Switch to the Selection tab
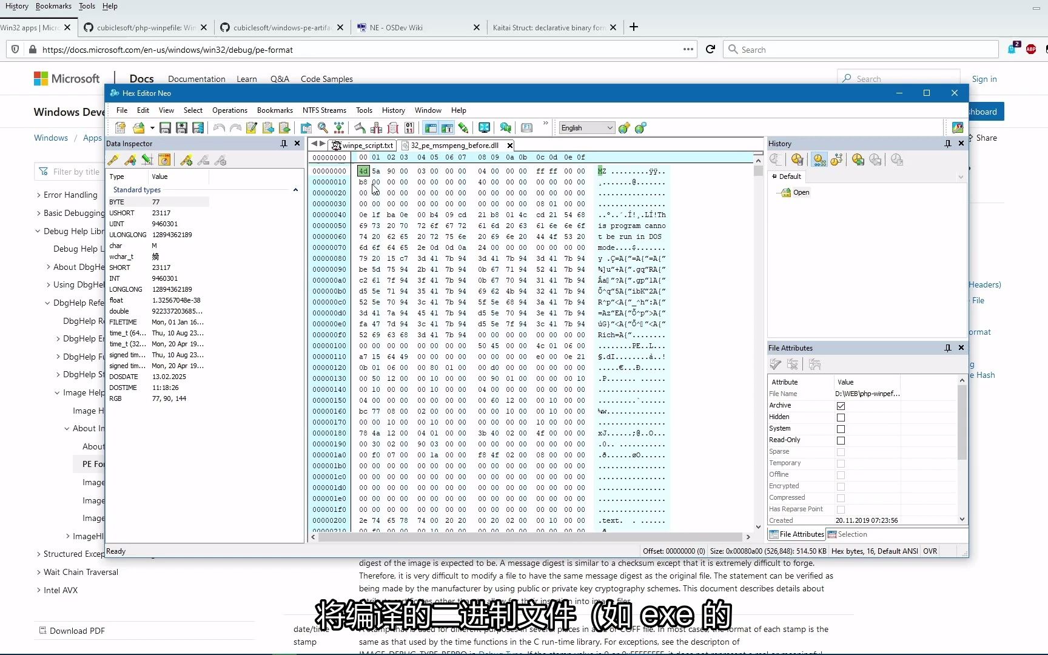Screen dimensions: 1048x655 click(x=847, y=534)
